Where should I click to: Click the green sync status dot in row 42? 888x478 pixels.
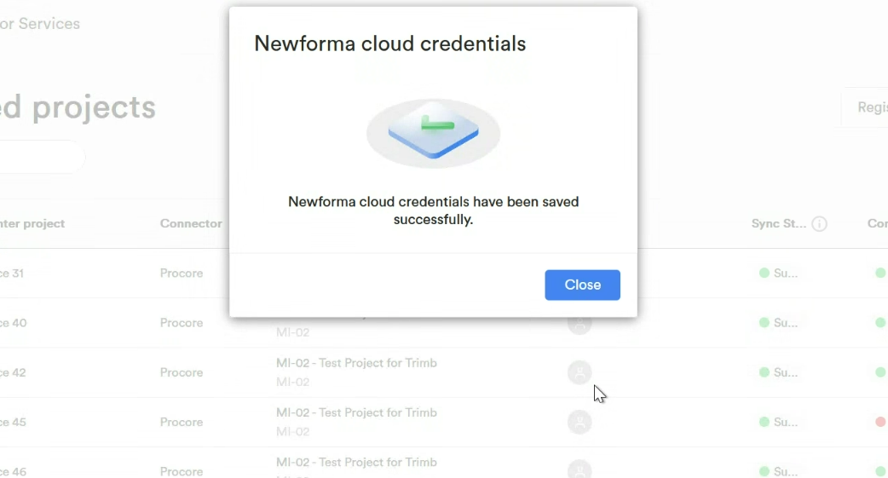(x=764, y=372)
